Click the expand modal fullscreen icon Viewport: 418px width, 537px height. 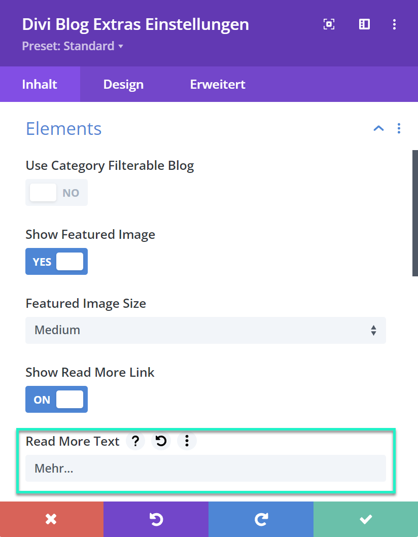coord(329,24)
